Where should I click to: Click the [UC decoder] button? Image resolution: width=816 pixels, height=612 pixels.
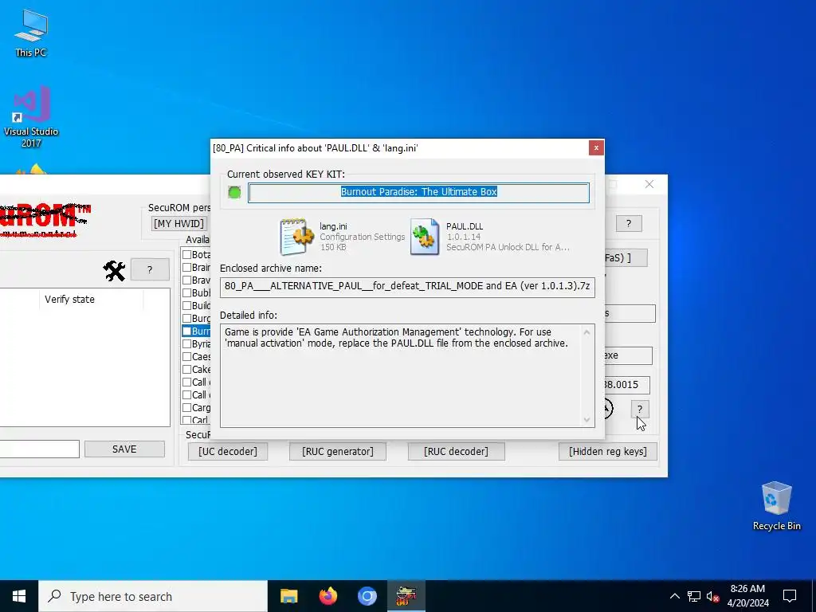227,451
